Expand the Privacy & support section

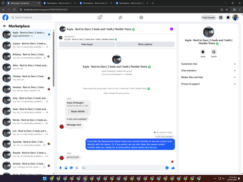click(208, 84)
